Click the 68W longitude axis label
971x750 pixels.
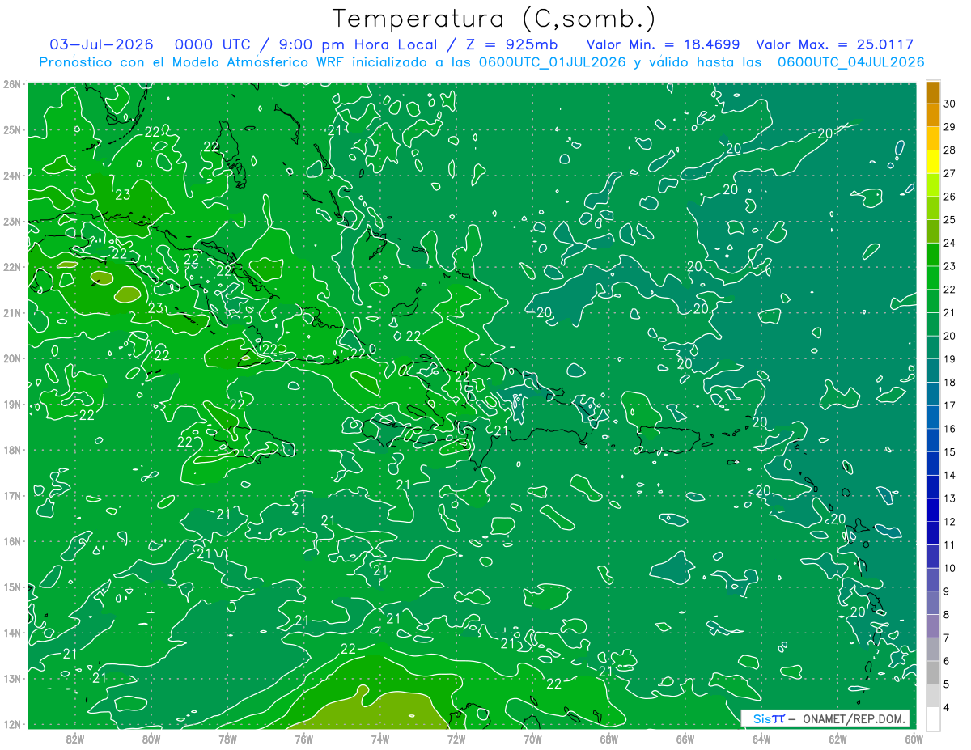click(x=608, y=739)
